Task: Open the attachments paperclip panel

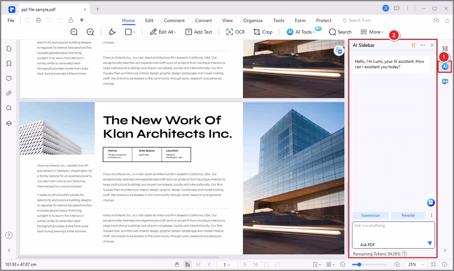Action: (x=9, y=93)
